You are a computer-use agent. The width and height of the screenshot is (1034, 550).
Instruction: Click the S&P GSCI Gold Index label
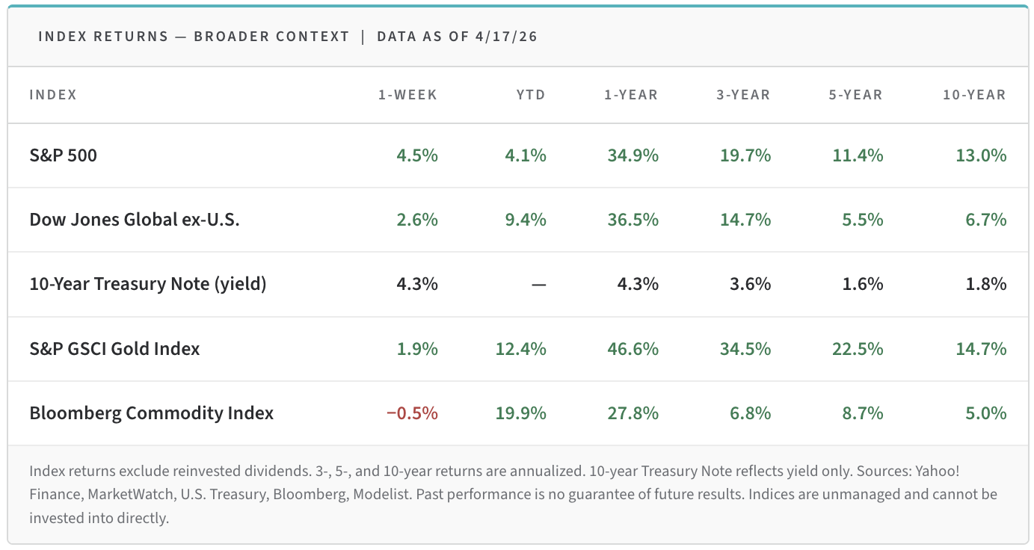click(x=114, y=348)
